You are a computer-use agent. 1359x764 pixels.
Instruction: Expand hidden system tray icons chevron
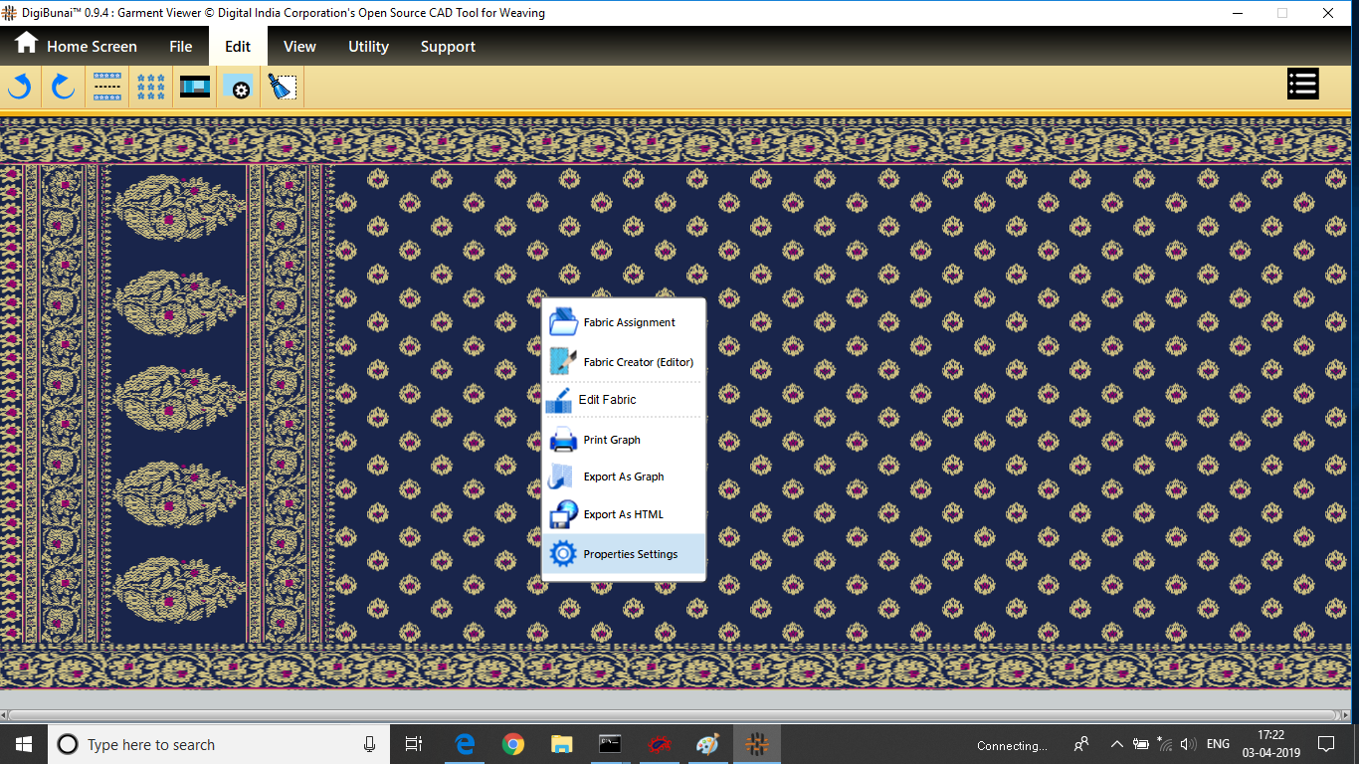[x=1116, y=744]
